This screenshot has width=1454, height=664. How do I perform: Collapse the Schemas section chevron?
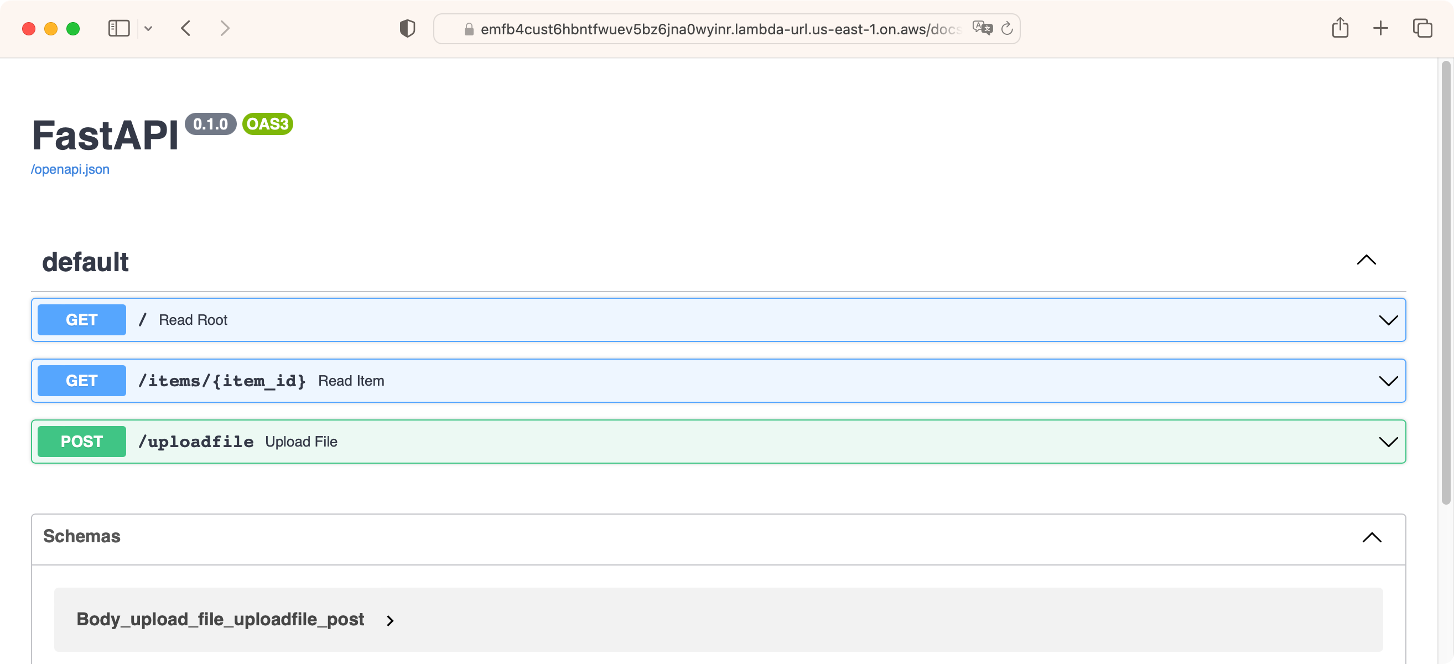point(1372,537)
